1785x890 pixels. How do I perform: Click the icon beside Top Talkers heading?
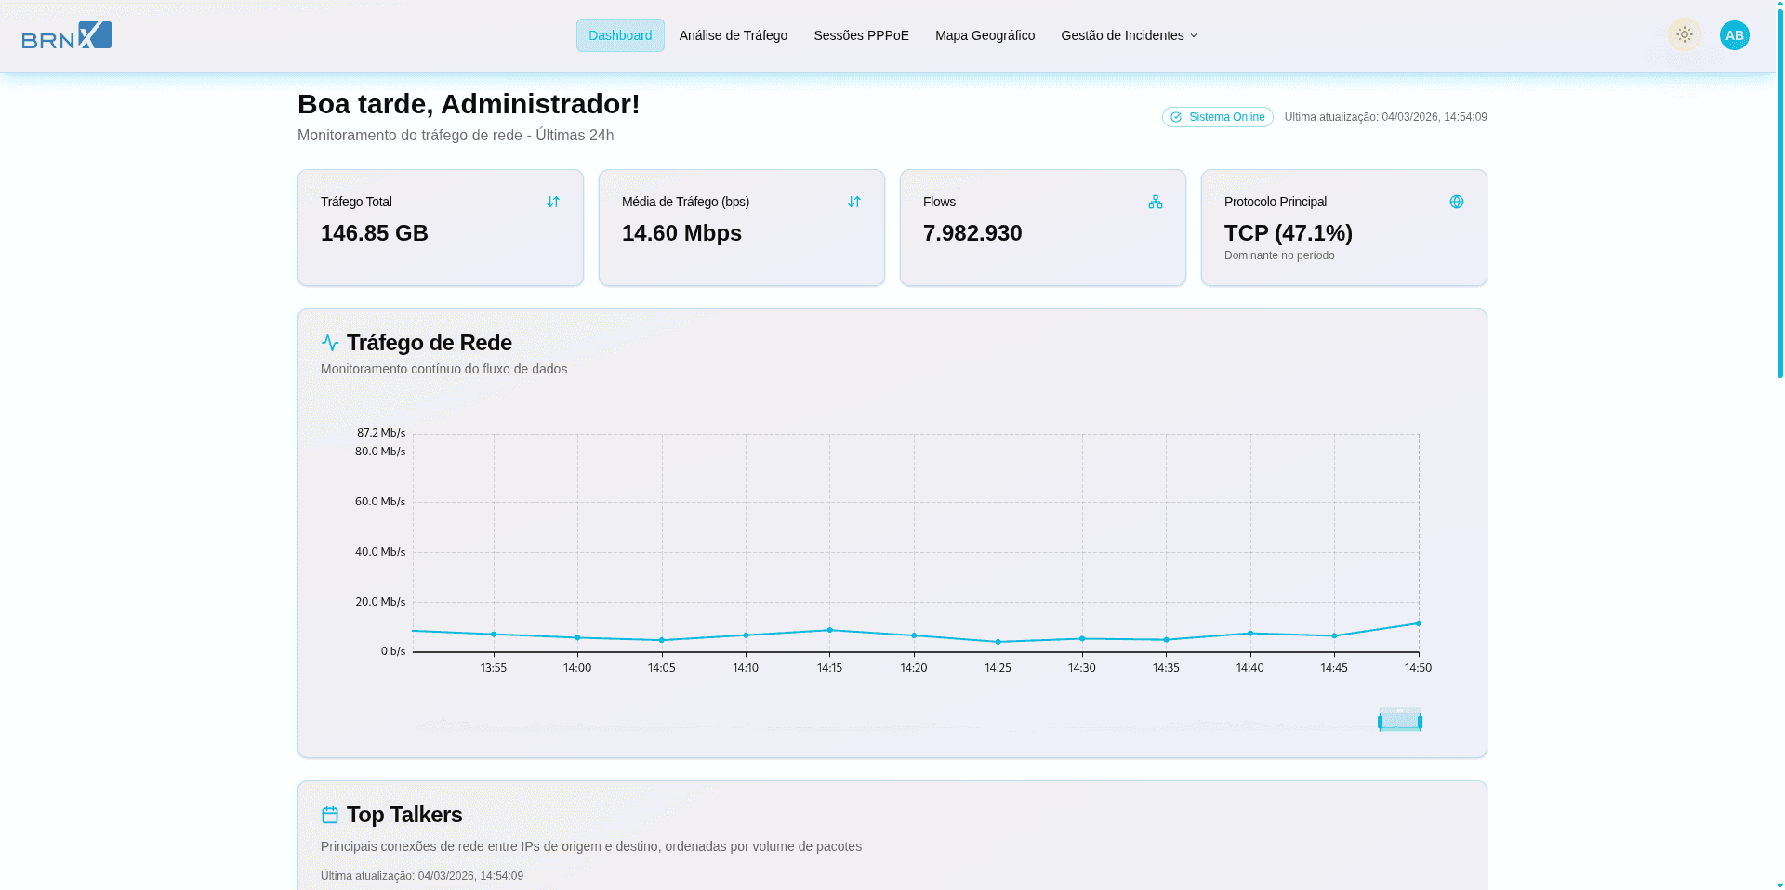coord(330,815)
